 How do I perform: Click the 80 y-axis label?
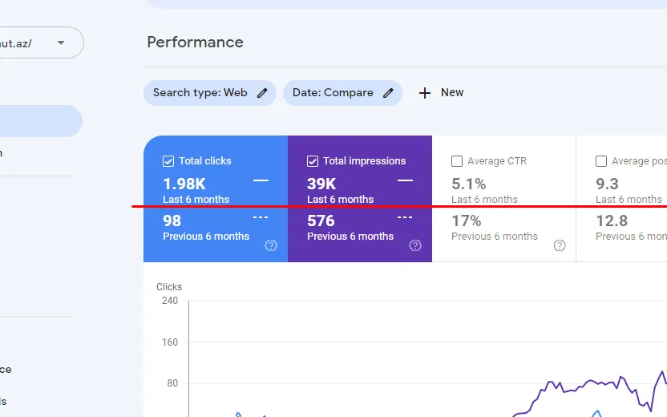172,383
